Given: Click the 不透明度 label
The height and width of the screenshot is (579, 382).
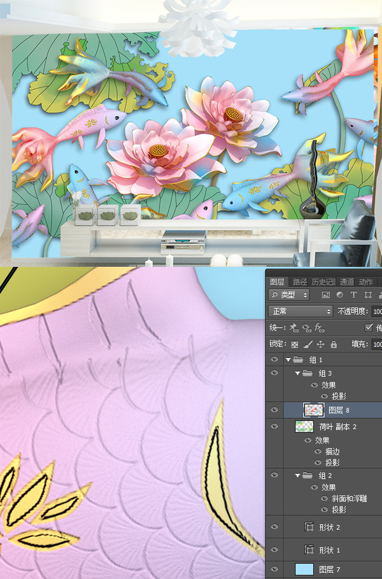Looking at the screenshot, I should tap(353, 311).
